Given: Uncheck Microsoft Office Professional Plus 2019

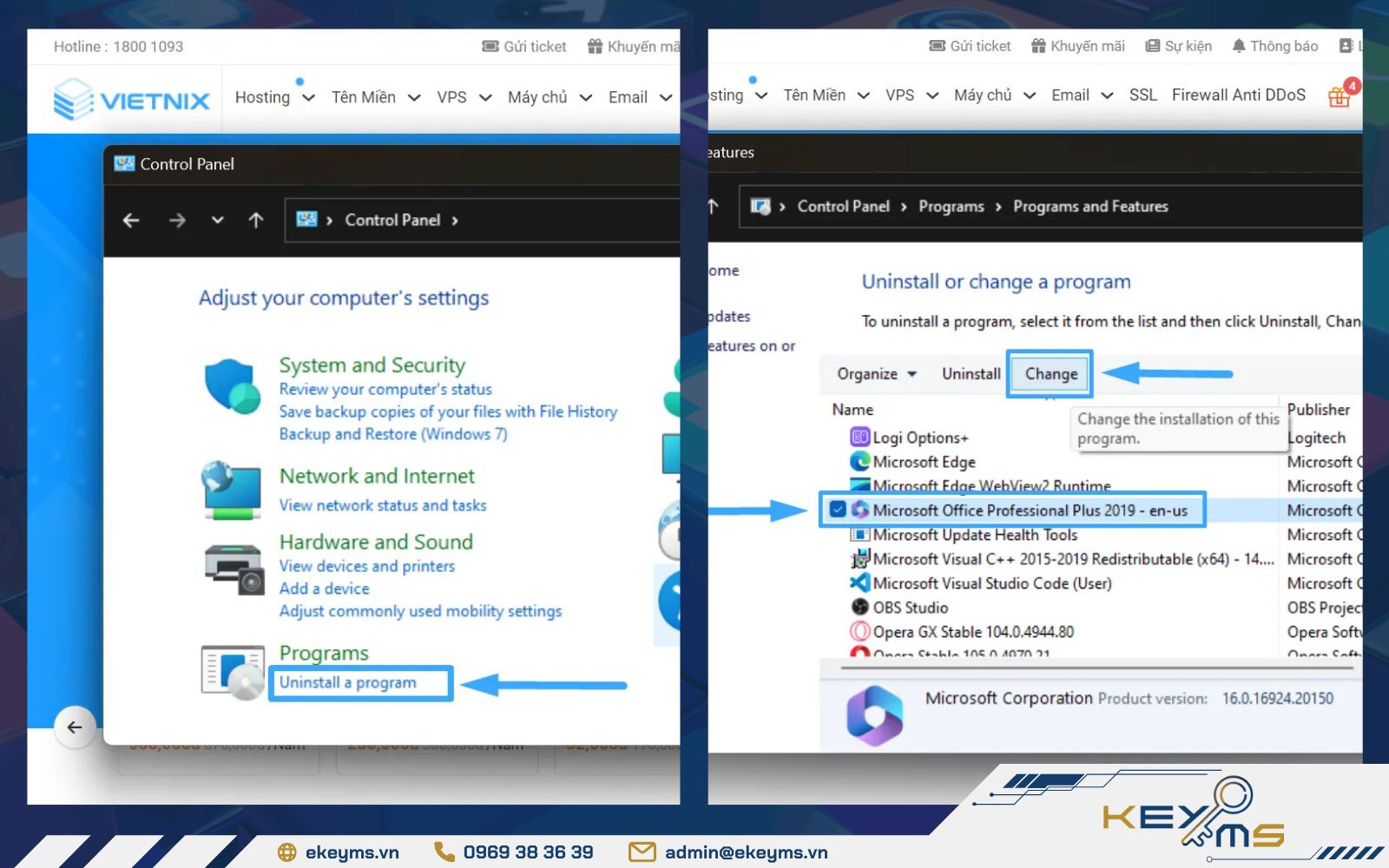Looking at the screenshot, I should click(x=839, y=510).
